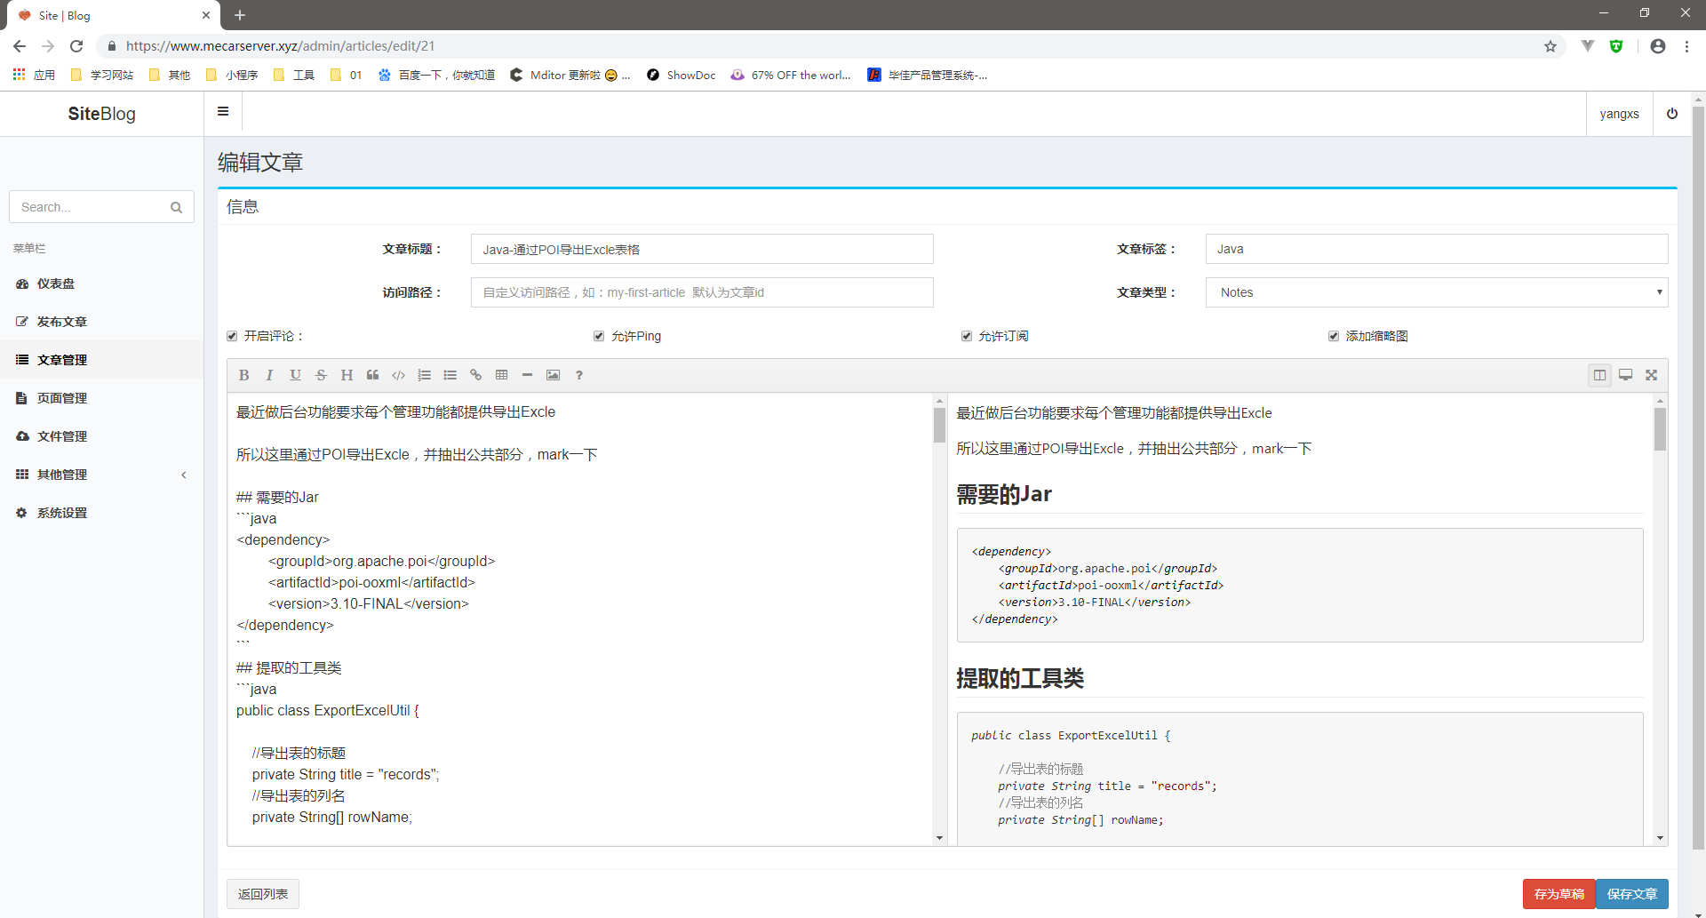Open 发布文章 in the sidebar
Image resolution: width=1706 pixels, height=918 pixels.
(101, 322)
